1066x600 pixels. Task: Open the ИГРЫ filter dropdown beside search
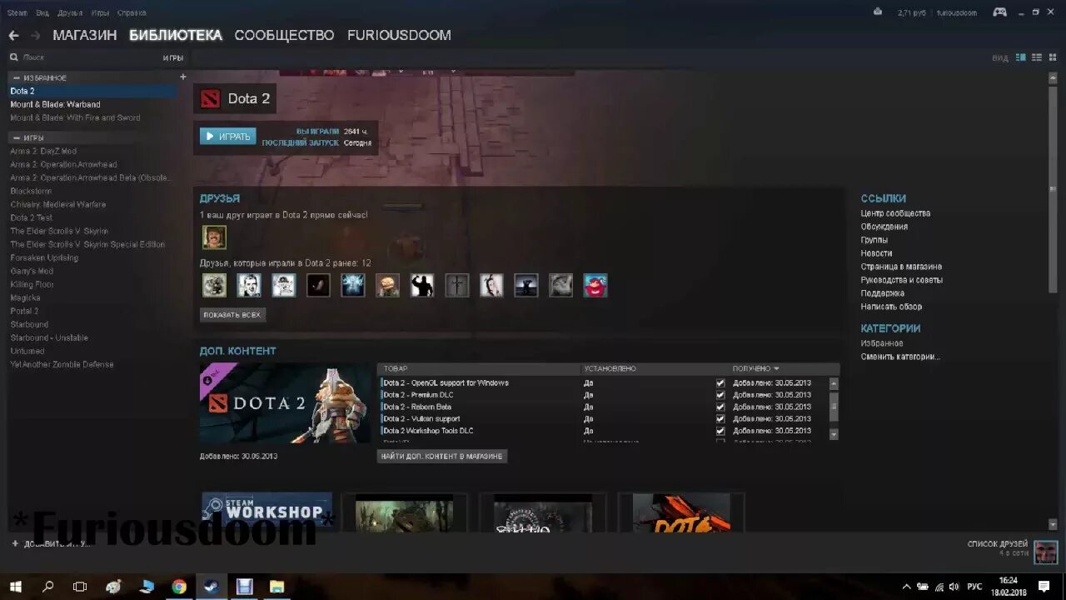pyautogui.click(x=173, y=57)
